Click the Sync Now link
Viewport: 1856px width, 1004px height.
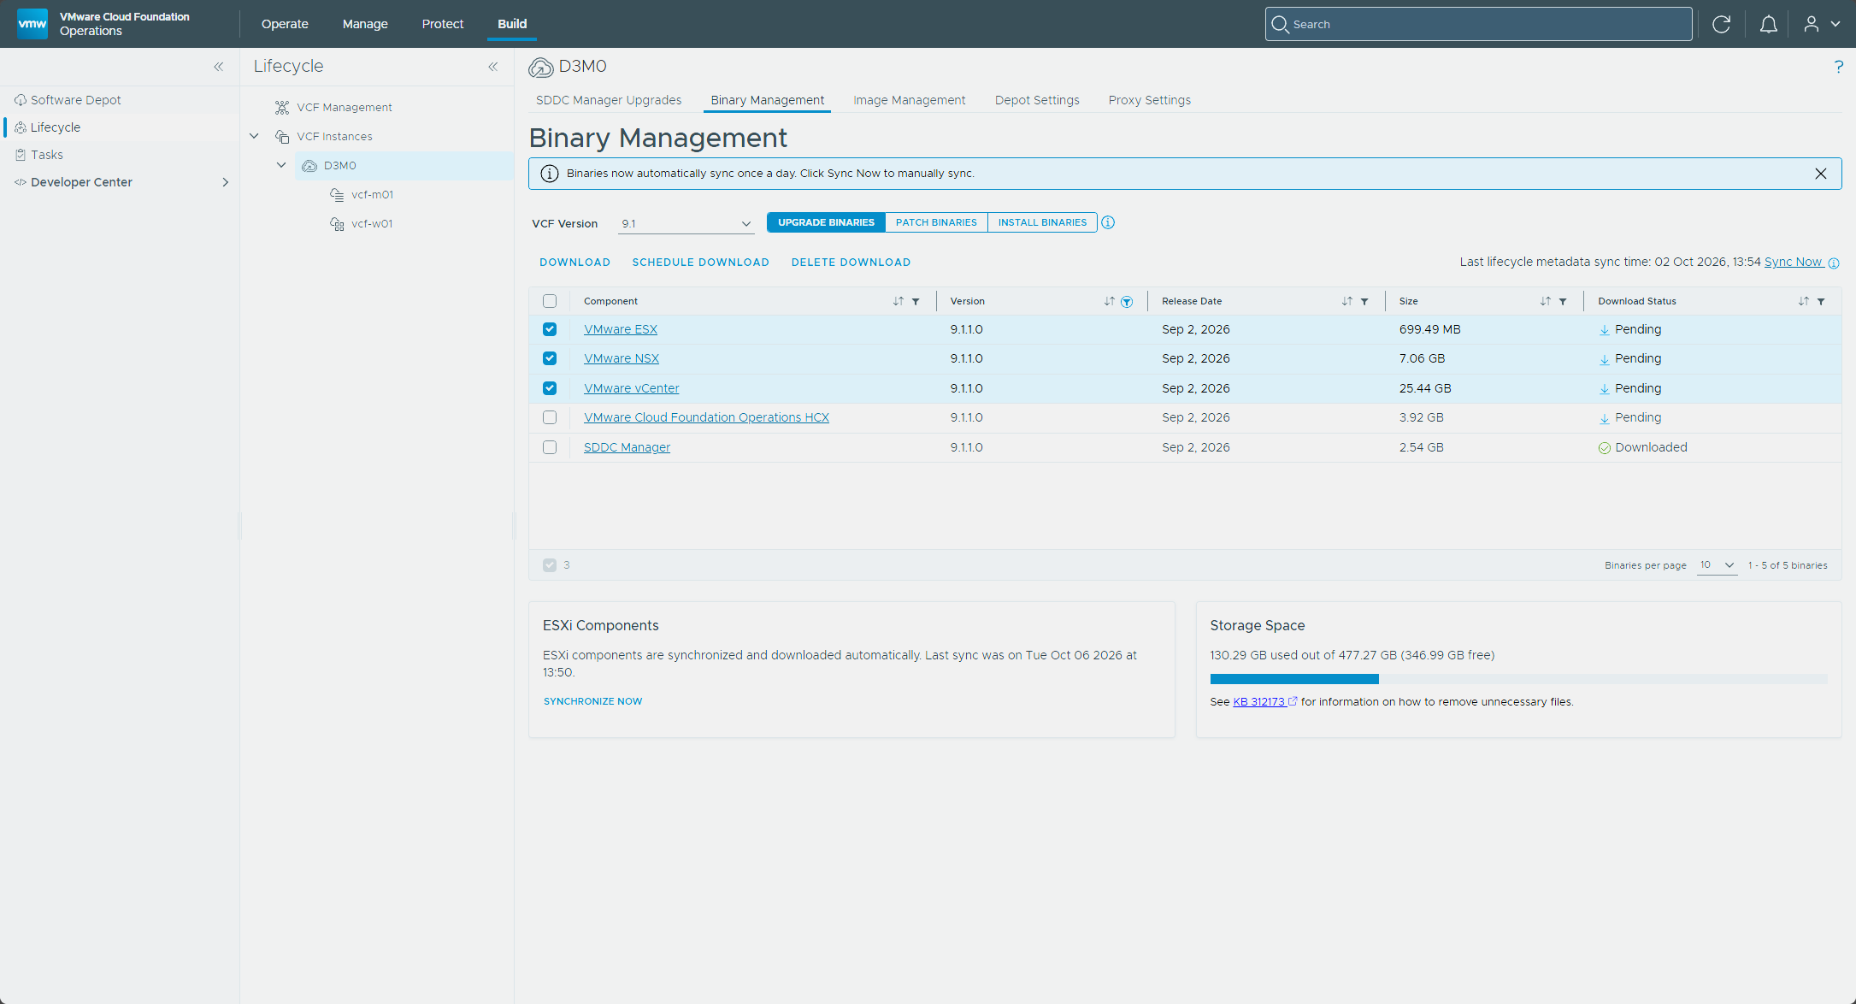click(x=1794, y=262)
